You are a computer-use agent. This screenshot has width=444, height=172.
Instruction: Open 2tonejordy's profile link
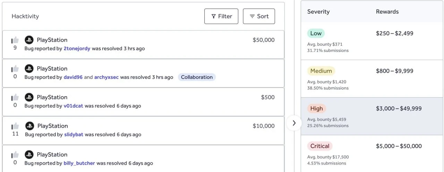[x=77, y=48]
